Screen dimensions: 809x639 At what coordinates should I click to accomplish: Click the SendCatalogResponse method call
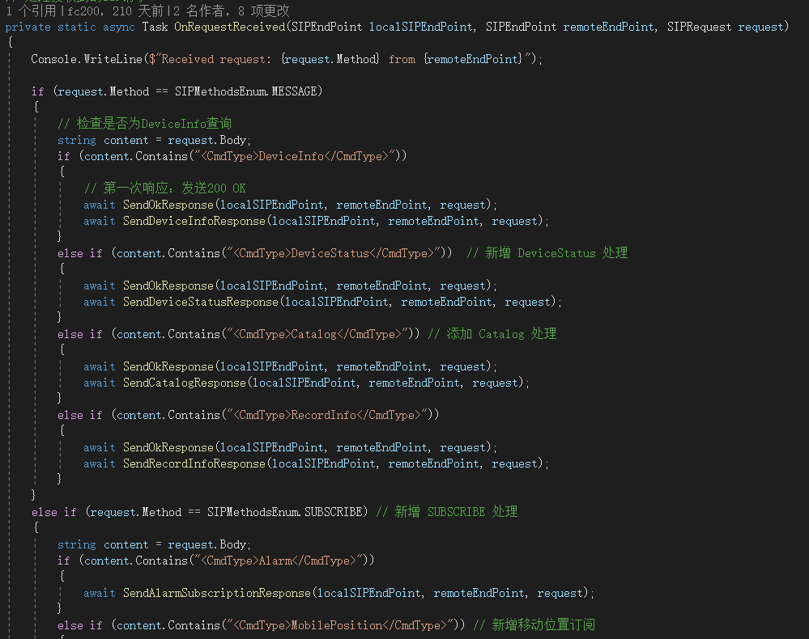tap(184, 383)
